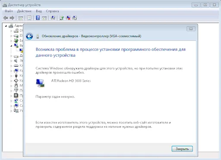This screenshot has height=160, width=221.
Task: Select the mouse category icon
Action: pyautogui.click(x=16, y=86)
